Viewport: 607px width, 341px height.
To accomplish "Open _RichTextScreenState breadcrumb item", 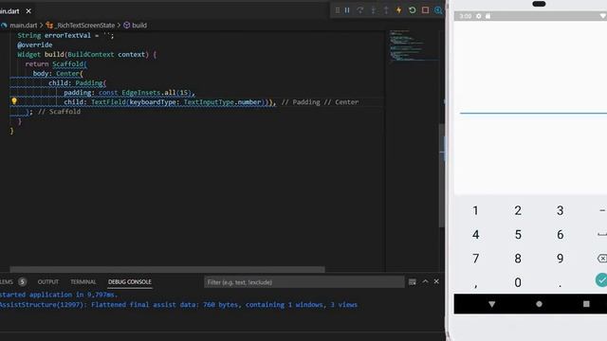I will pos(85,26).
